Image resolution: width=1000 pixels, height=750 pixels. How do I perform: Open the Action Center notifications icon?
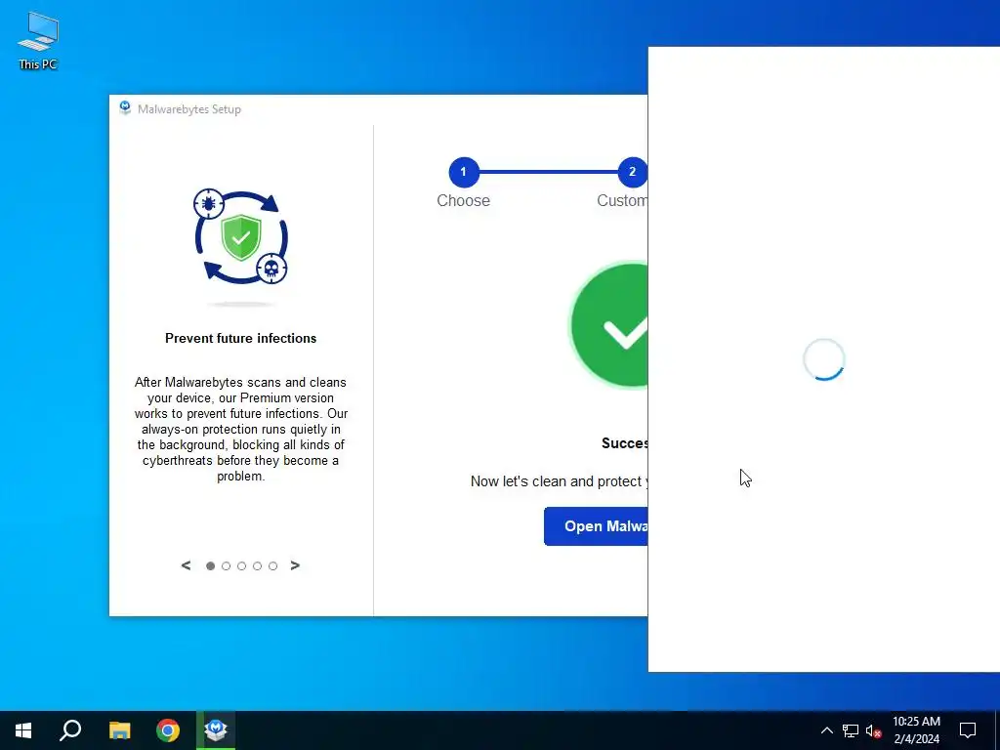[x=968, y=730]
